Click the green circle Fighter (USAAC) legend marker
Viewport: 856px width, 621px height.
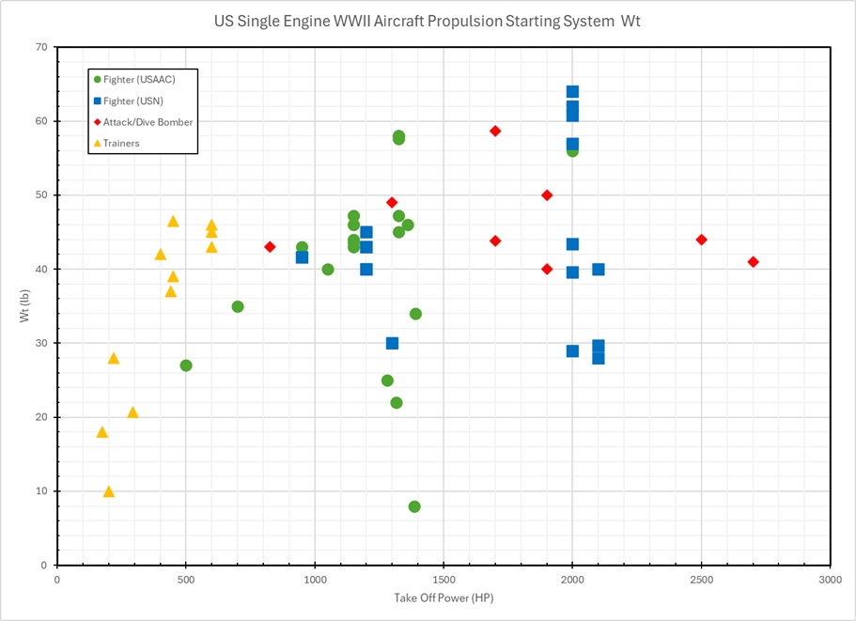[x=97, y=79]
